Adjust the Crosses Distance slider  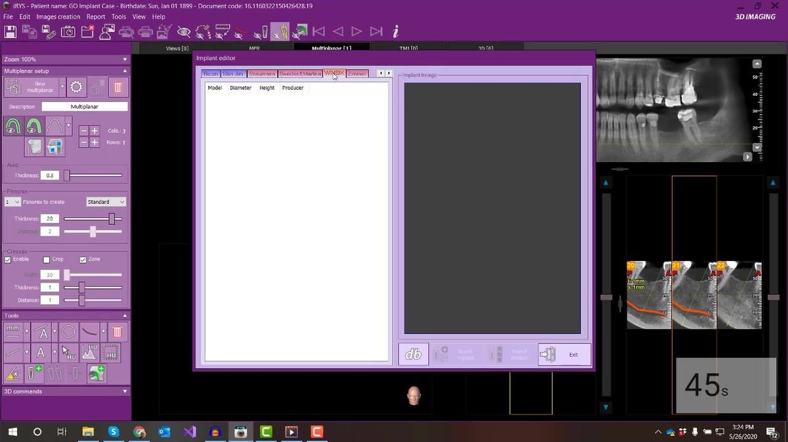click(x=93, y=300)
